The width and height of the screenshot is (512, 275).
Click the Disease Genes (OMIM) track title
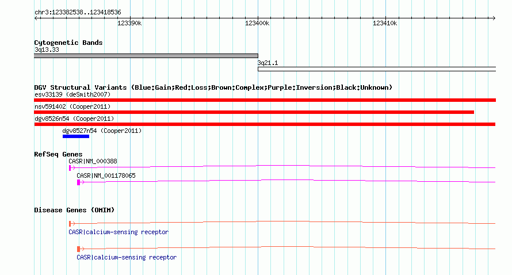click(x=74, y=210)
